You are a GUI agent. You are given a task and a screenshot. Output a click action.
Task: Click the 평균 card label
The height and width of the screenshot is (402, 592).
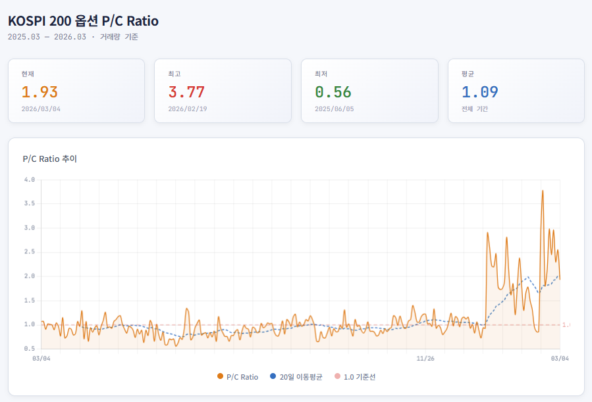(x=468, y=74)
